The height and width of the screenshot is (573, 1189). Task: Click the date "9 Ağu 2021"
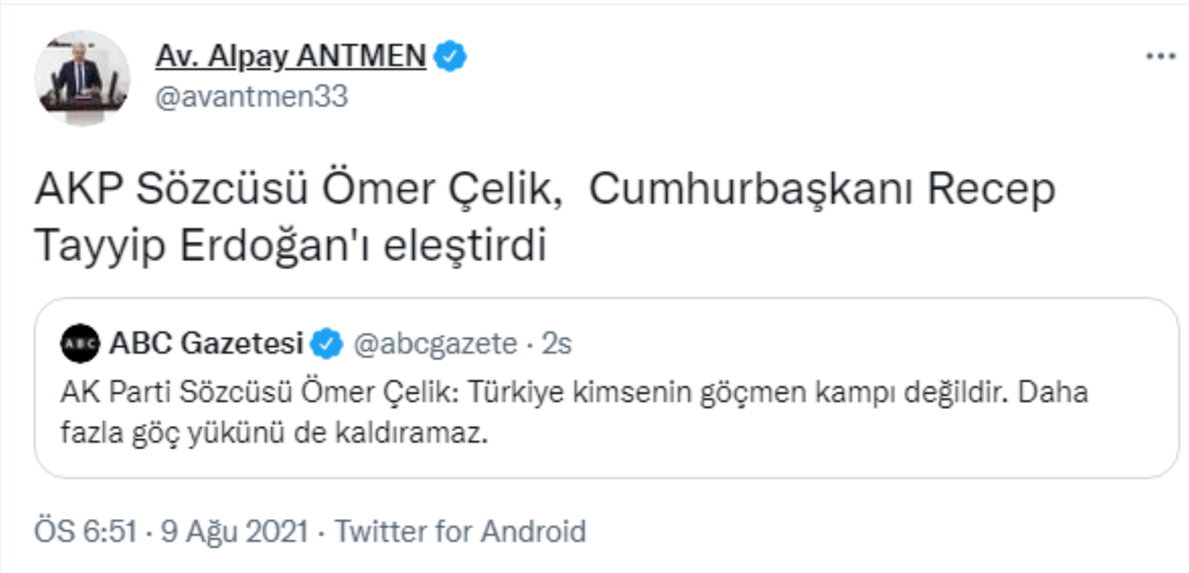(x=233, y=532)
